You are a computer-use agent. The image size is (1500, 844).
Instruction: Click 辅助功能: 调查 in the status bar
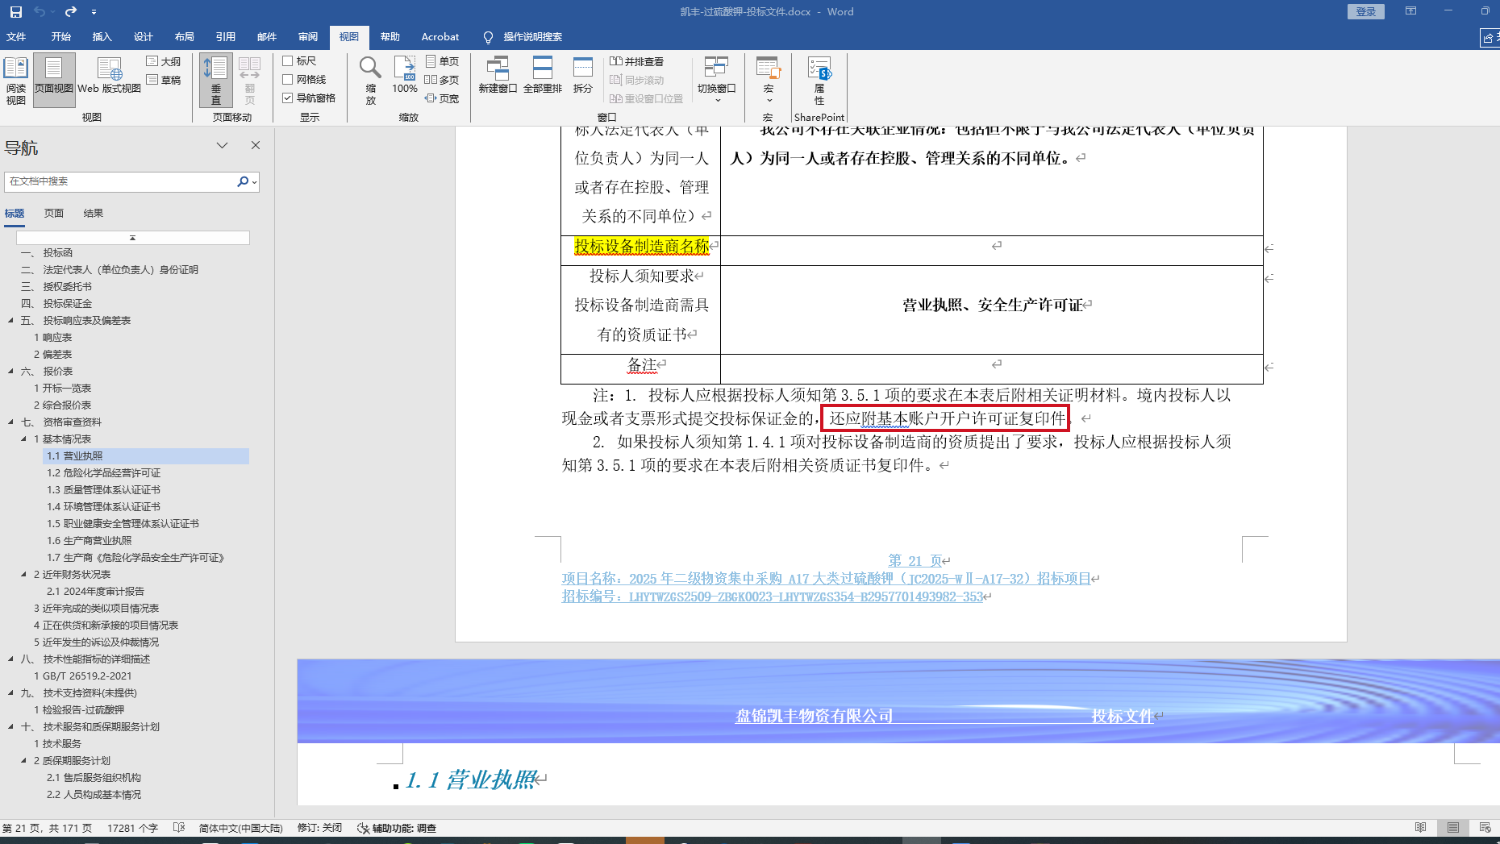pos(397,828)
